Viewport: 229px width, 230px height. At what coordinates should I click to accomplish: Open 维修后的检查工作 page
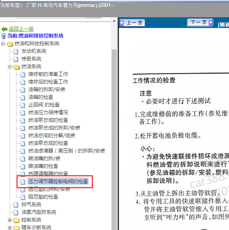[x=48, y=82]
